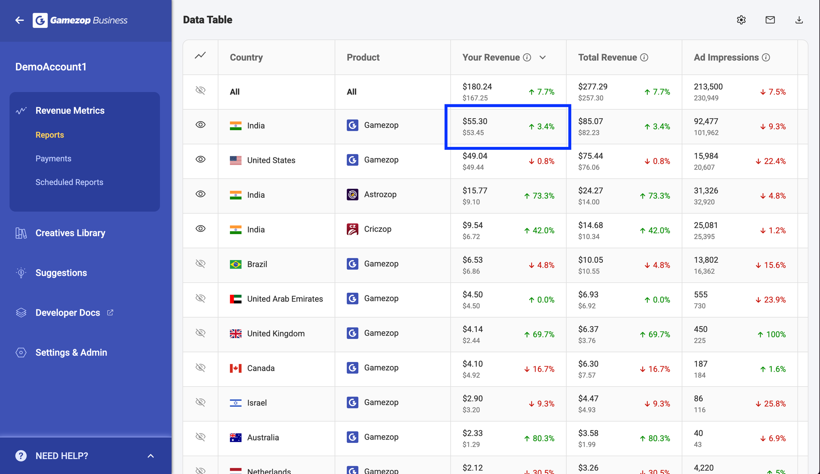Click the Your Revenue info icon
The image size is (820, 474).
coord(527,58)
